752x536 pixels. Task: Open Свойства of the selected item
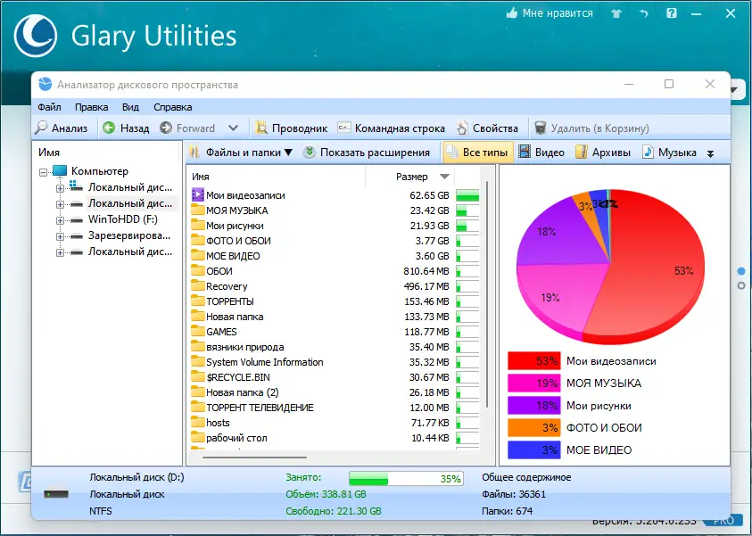coord(487,128)
